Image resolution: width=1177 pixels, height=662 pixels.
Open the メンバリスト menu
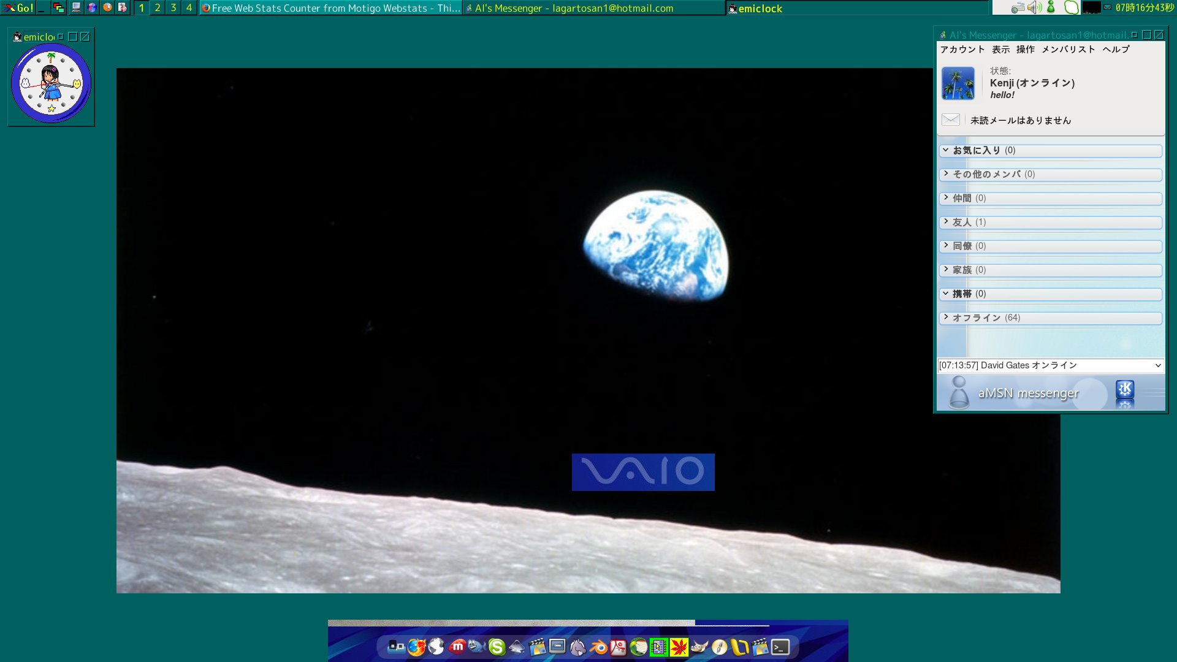tap(1068, 49)
